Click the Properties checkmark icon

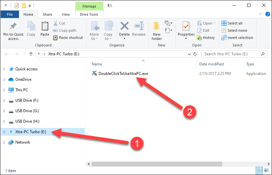point(186,26)
